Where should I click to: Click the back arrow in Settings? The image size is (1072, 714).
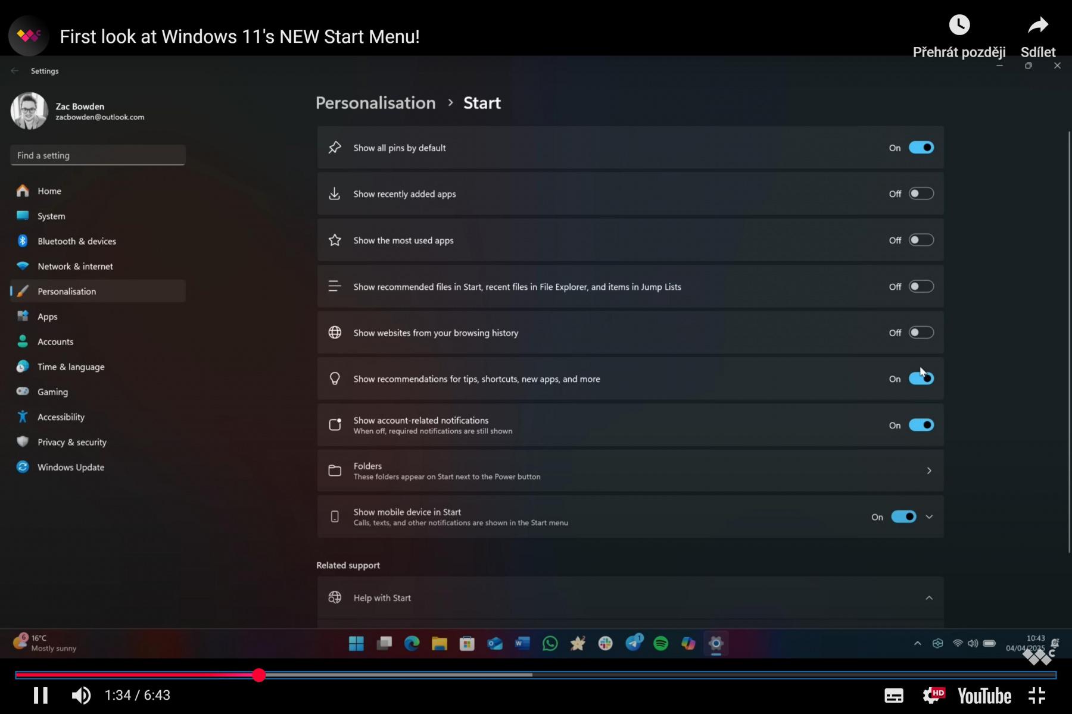click(15, 71)
